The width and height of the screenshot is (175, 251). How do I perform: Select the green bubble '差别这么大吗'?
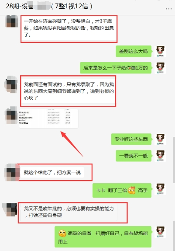134,51
